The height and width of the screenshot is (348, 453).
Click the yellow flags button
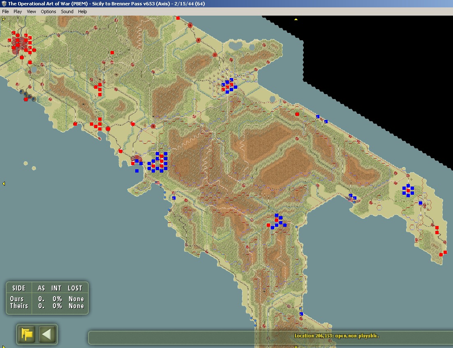coord(27,334)
